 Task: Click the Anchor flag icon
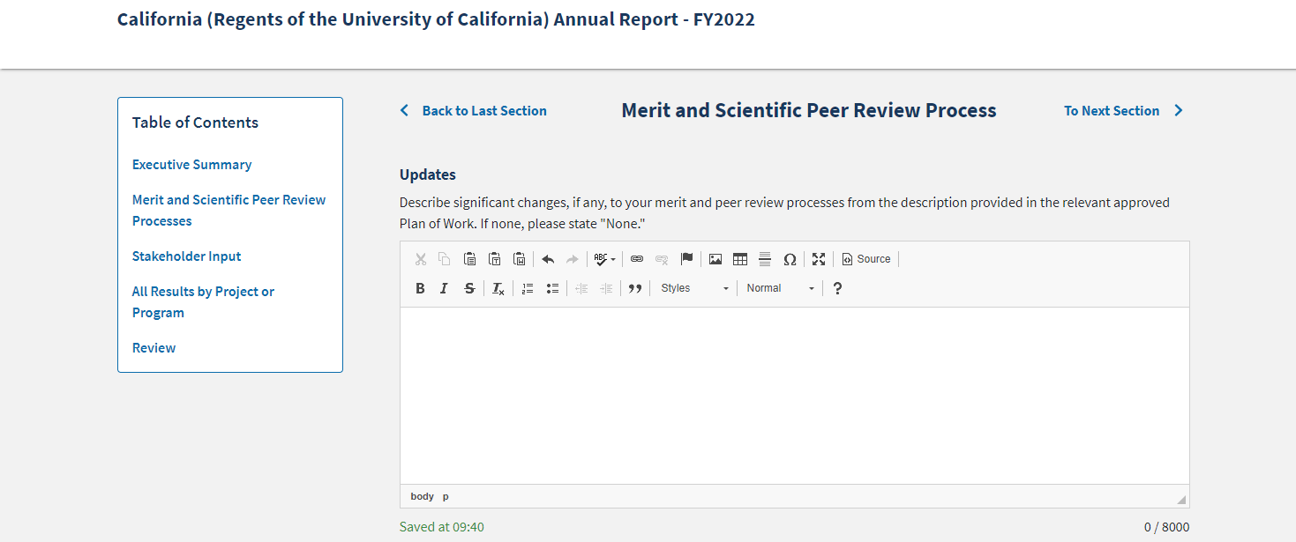pyautogui.click(x=686, y=259)
